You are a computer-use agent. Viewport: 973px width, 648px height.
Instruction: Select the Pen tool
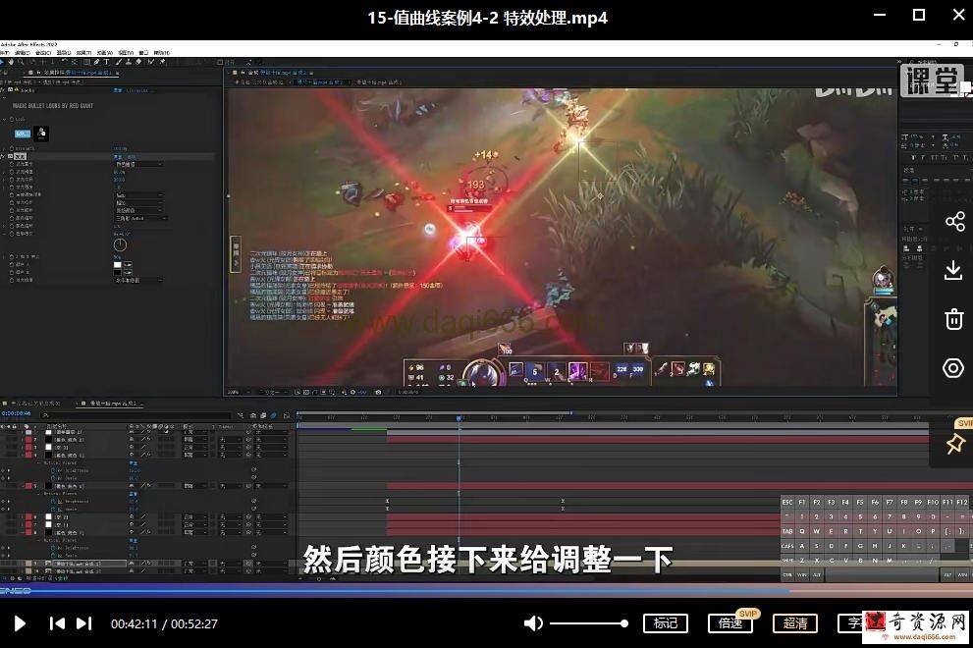click(x=97, y=62)
